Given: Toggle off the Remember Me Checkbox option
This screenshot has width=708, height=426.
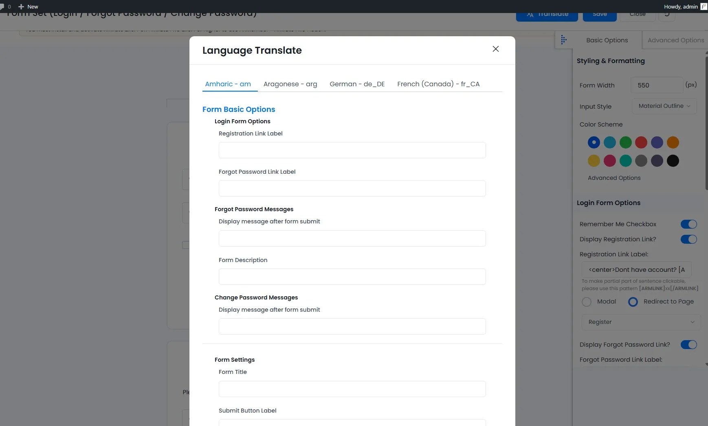Looking at the screenshot, I should tap(688, 224).
